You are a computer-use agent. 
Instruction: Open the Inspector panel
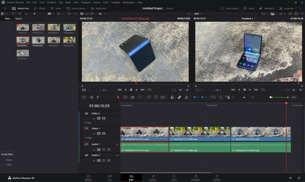coord(286,8)
